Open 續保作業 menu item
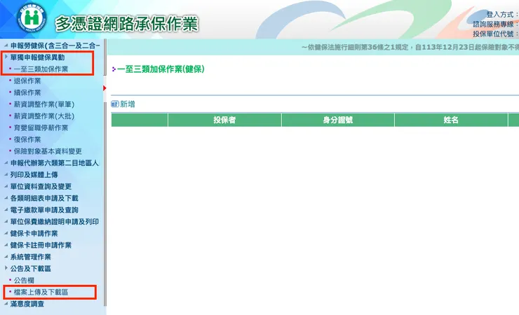Viewport: 519px width, 315px height. click(x=27, y=93)
